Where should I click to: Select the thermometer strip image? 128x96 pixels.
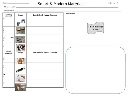coord(20,70)
